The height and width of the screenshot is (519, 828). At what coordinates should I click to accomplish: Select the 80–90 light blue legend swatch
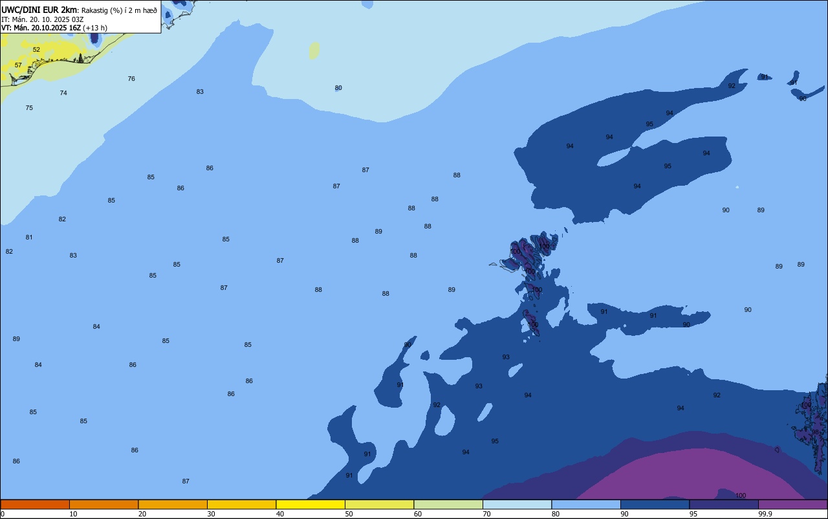pyautogui.click(x=586, y=504)
